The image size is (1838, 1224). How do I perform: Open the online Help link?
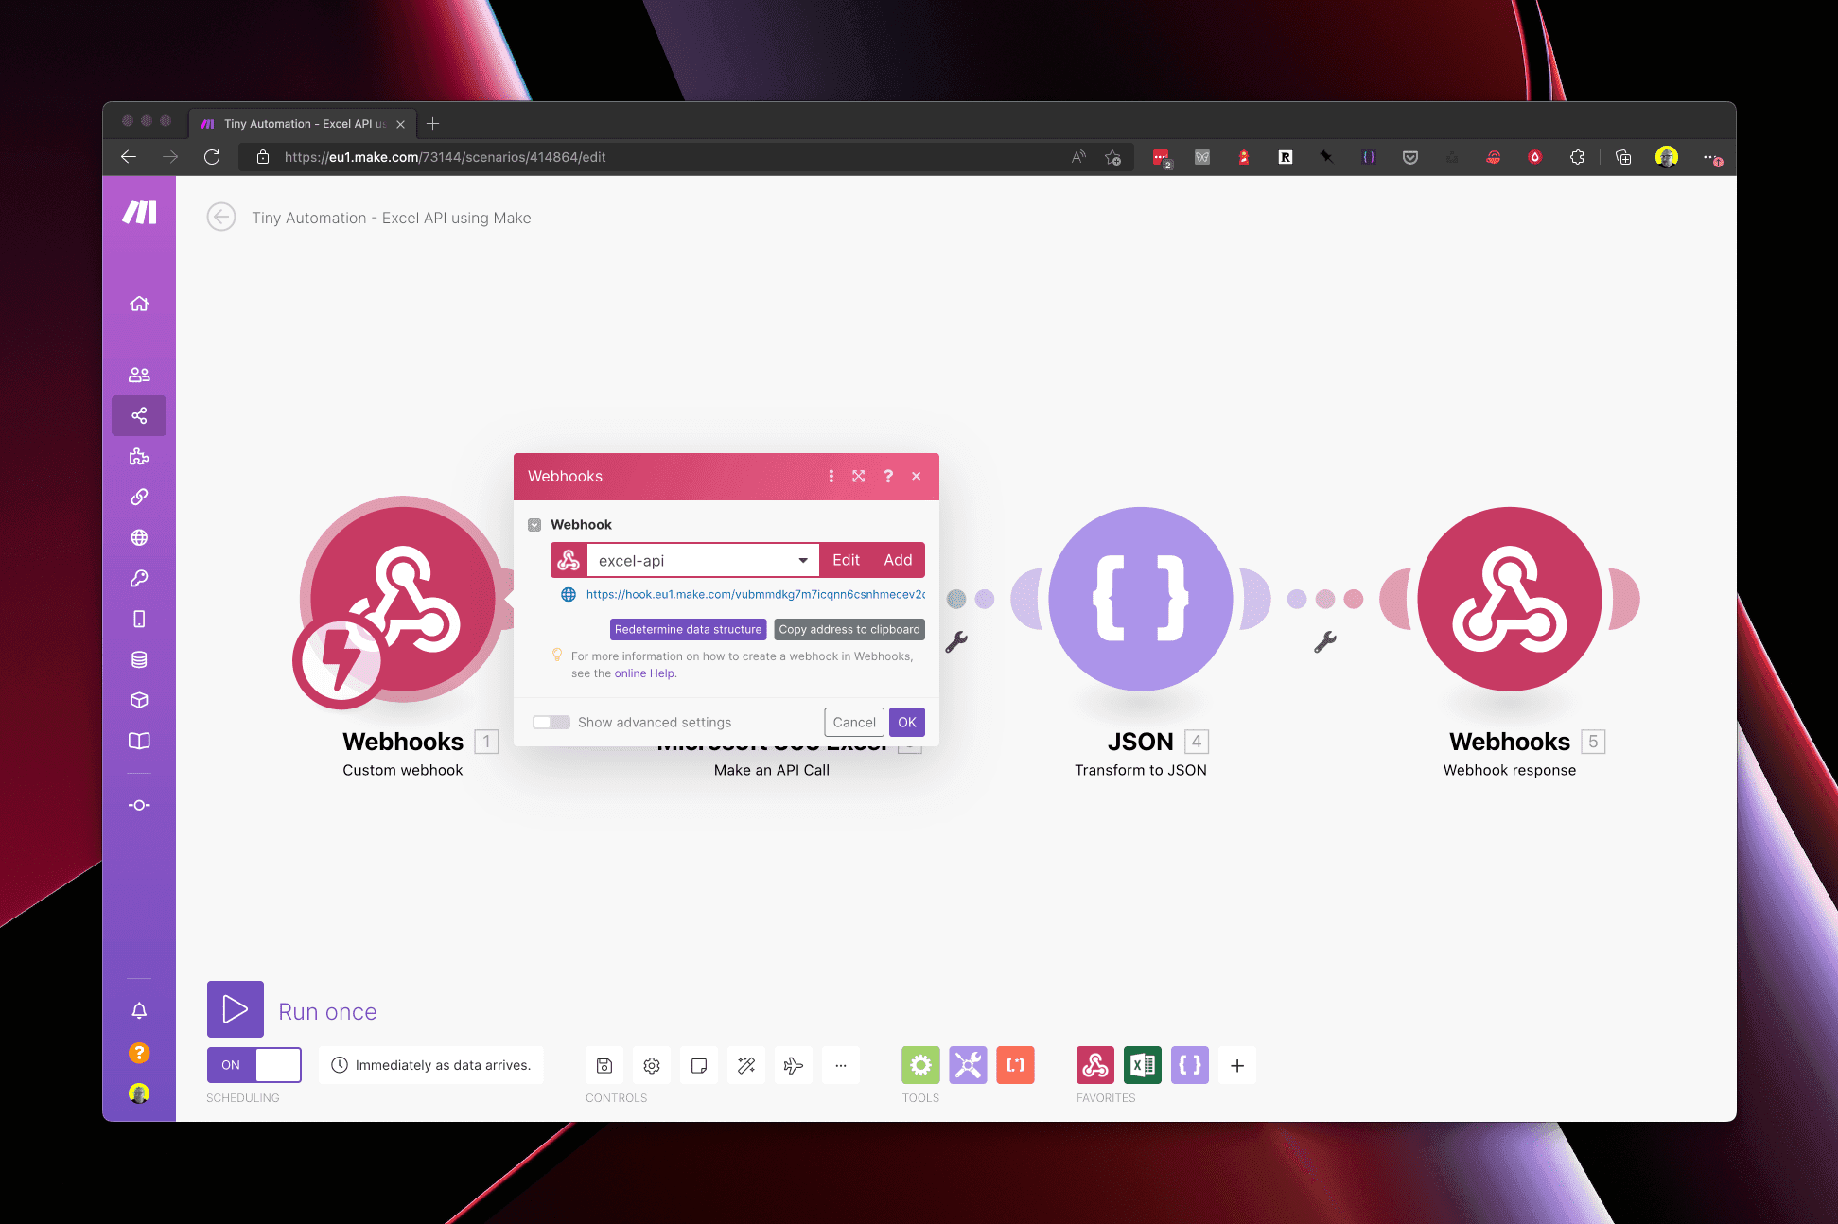tap(644, 673)
